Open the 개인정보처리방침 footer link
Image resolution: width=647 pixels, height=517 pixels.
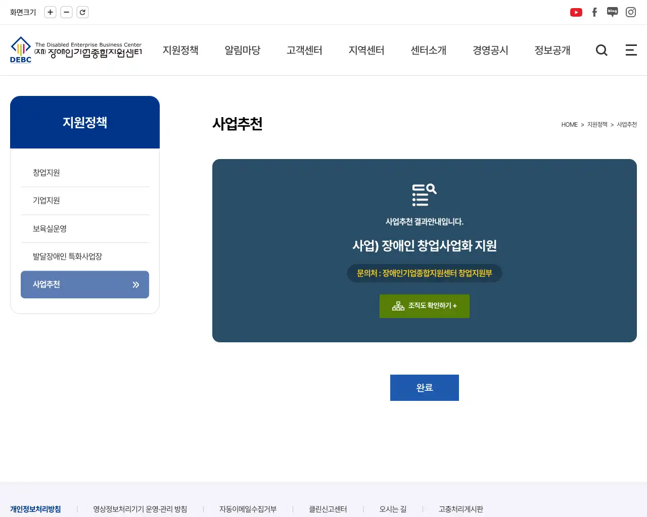[35, 509]
